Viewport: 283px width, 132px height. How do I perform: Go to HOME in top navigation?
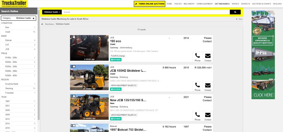tap(169, 4)
